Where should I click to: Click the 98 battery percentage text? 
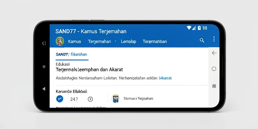205,28
